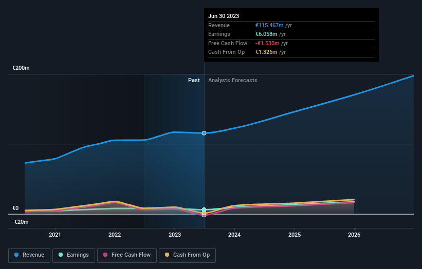This screenshot has height=269, width=422.
Task: Click the -€1.535m free cash flow value
Action: click(x=267, y=43)
